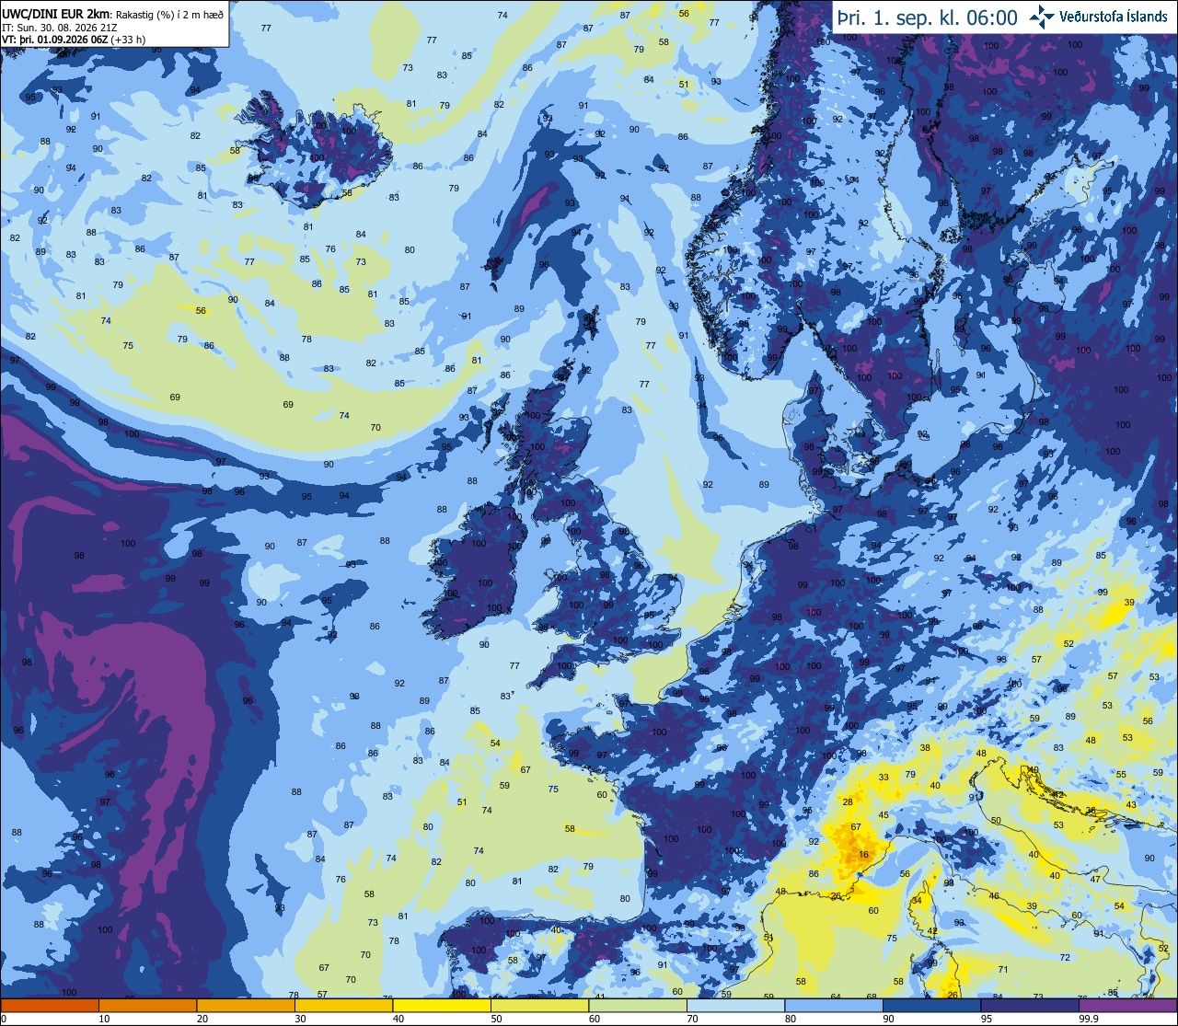Select the dark blue 90–95 legend swatch

point(931,1005)
